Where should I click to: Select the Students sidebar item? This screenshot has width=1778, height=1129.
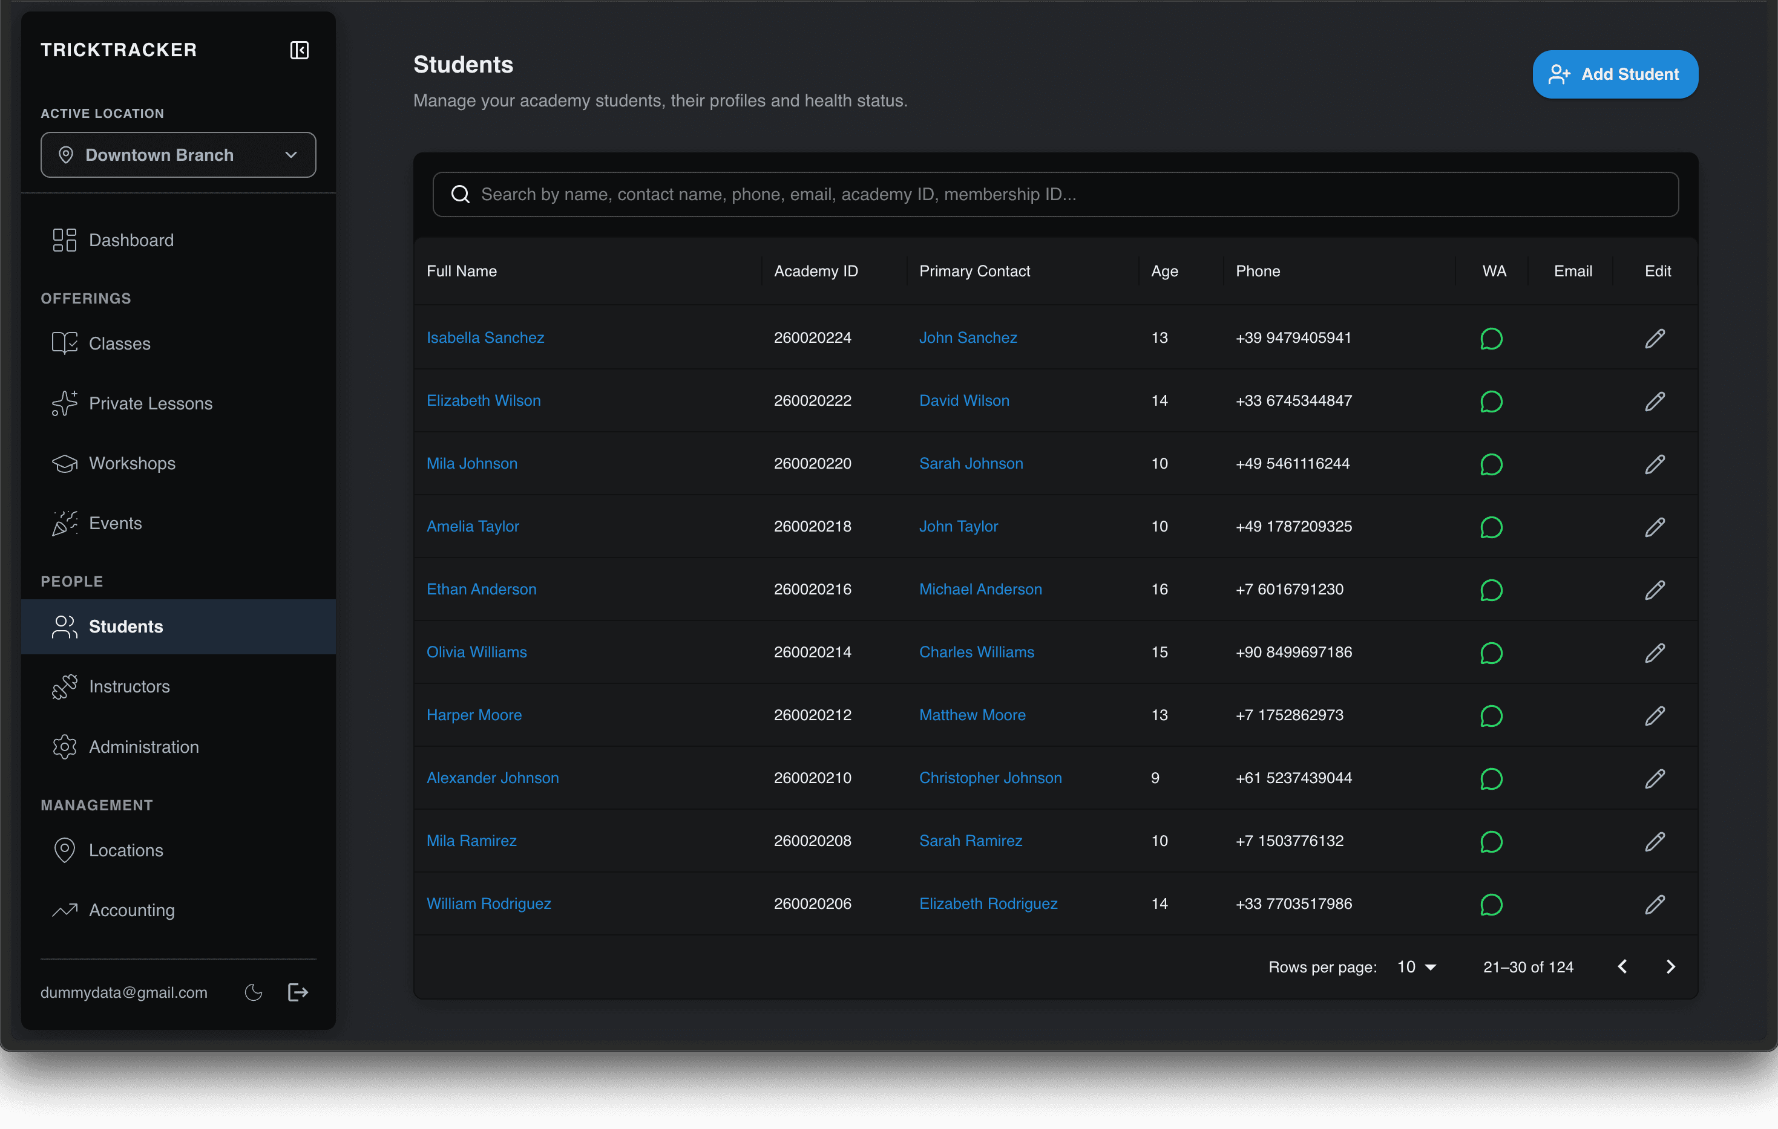(x=178, y=626)
